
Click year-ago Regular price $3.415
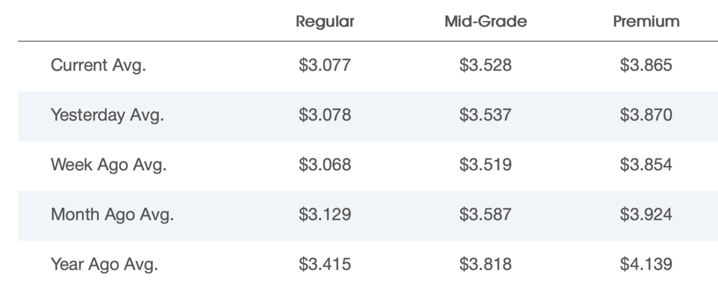(325, 264)
